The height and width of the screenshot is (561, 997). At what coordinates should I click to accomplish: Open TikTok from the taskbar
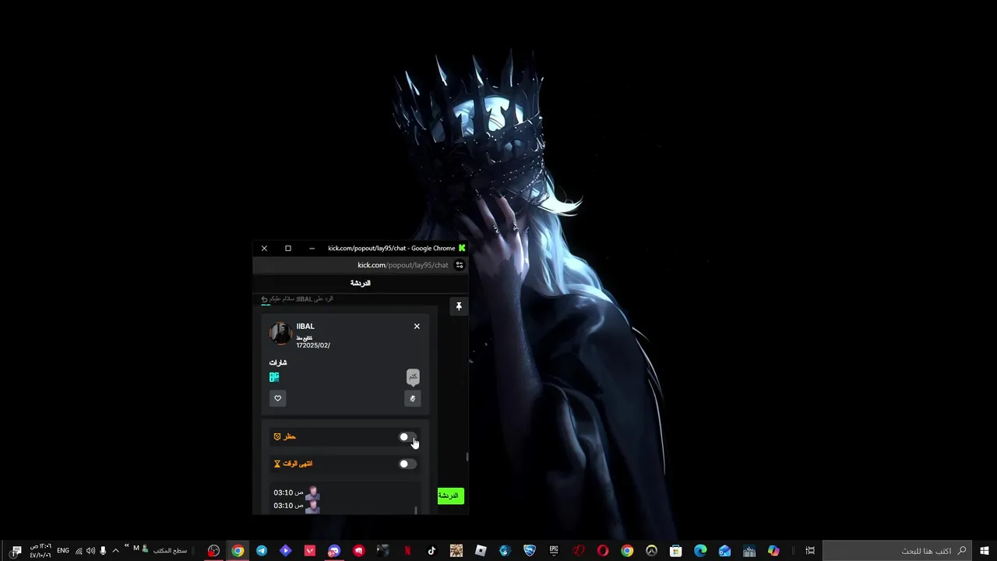[x=432, y=551]
